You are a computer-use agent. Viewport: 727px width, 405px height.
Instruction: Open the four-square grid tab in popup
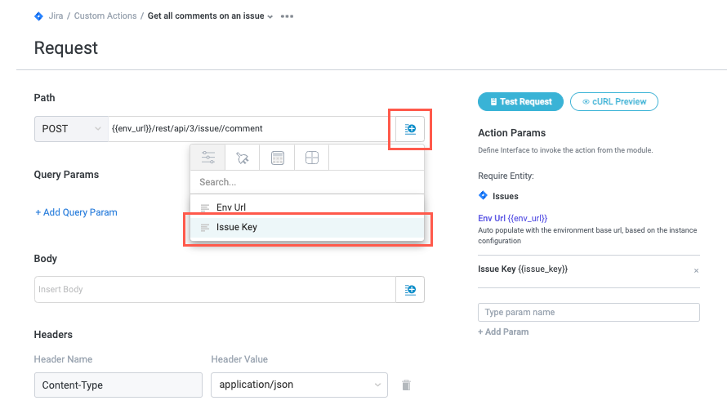[x=311, y=158]
